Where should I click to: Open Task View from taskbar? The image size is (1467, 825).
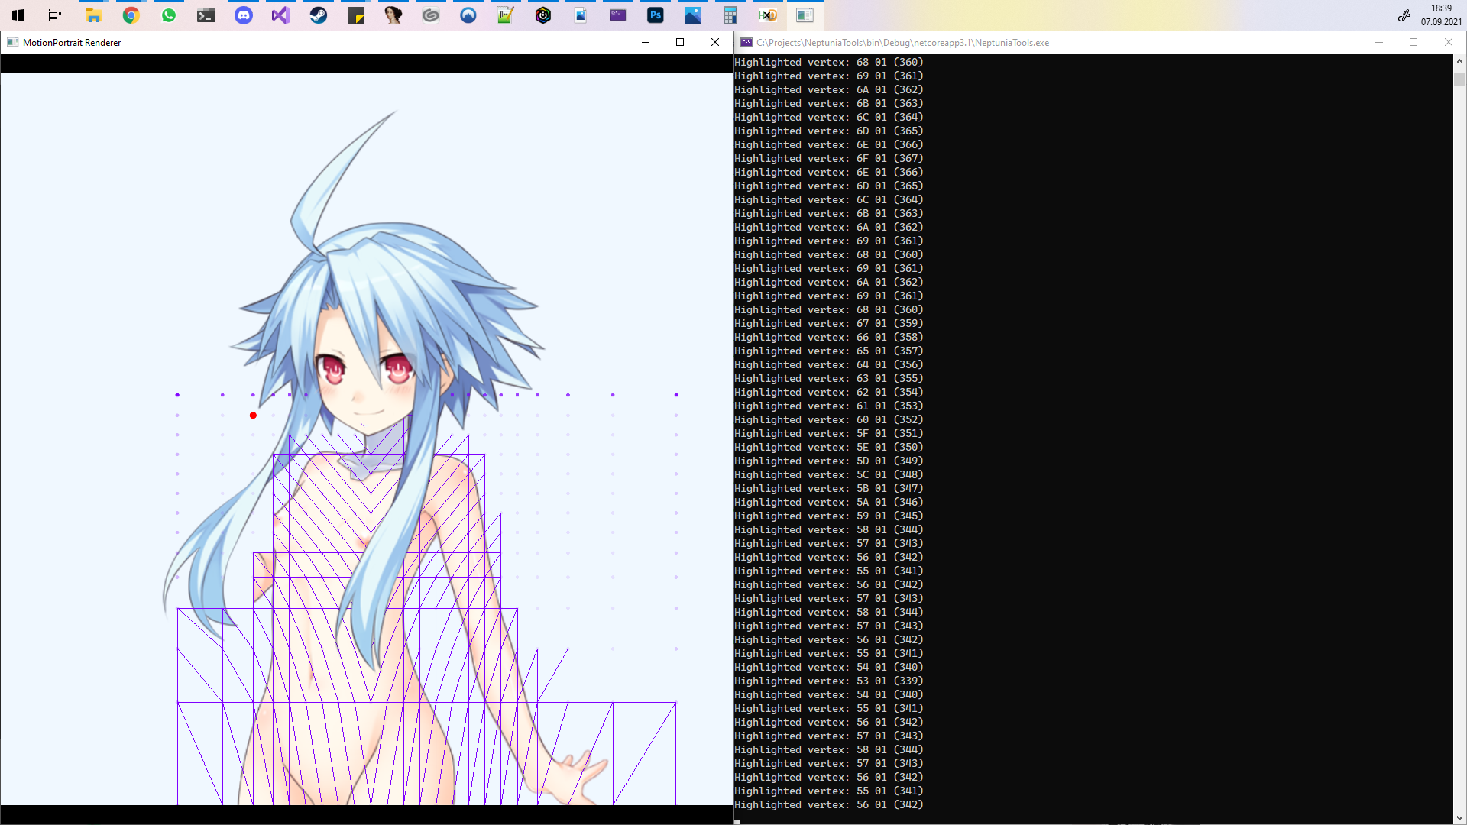pos(55,15)
